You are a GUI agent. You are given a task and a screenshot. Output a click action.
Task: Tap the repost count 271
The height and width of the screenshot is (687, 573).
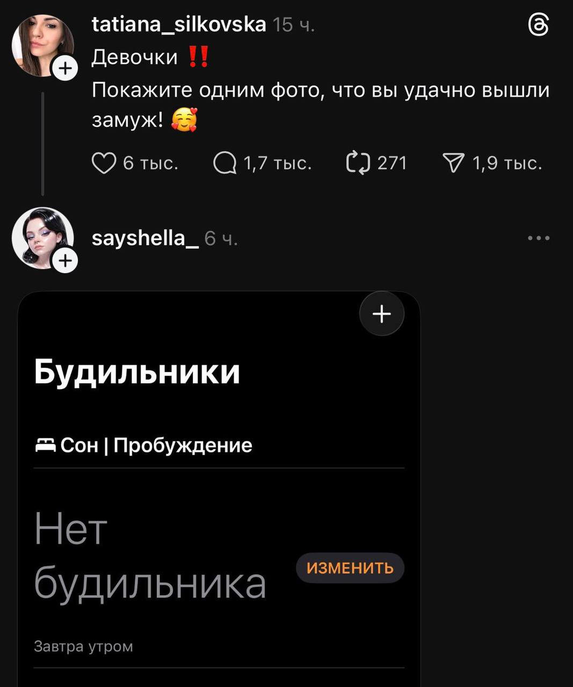click(x=392, y=163)
